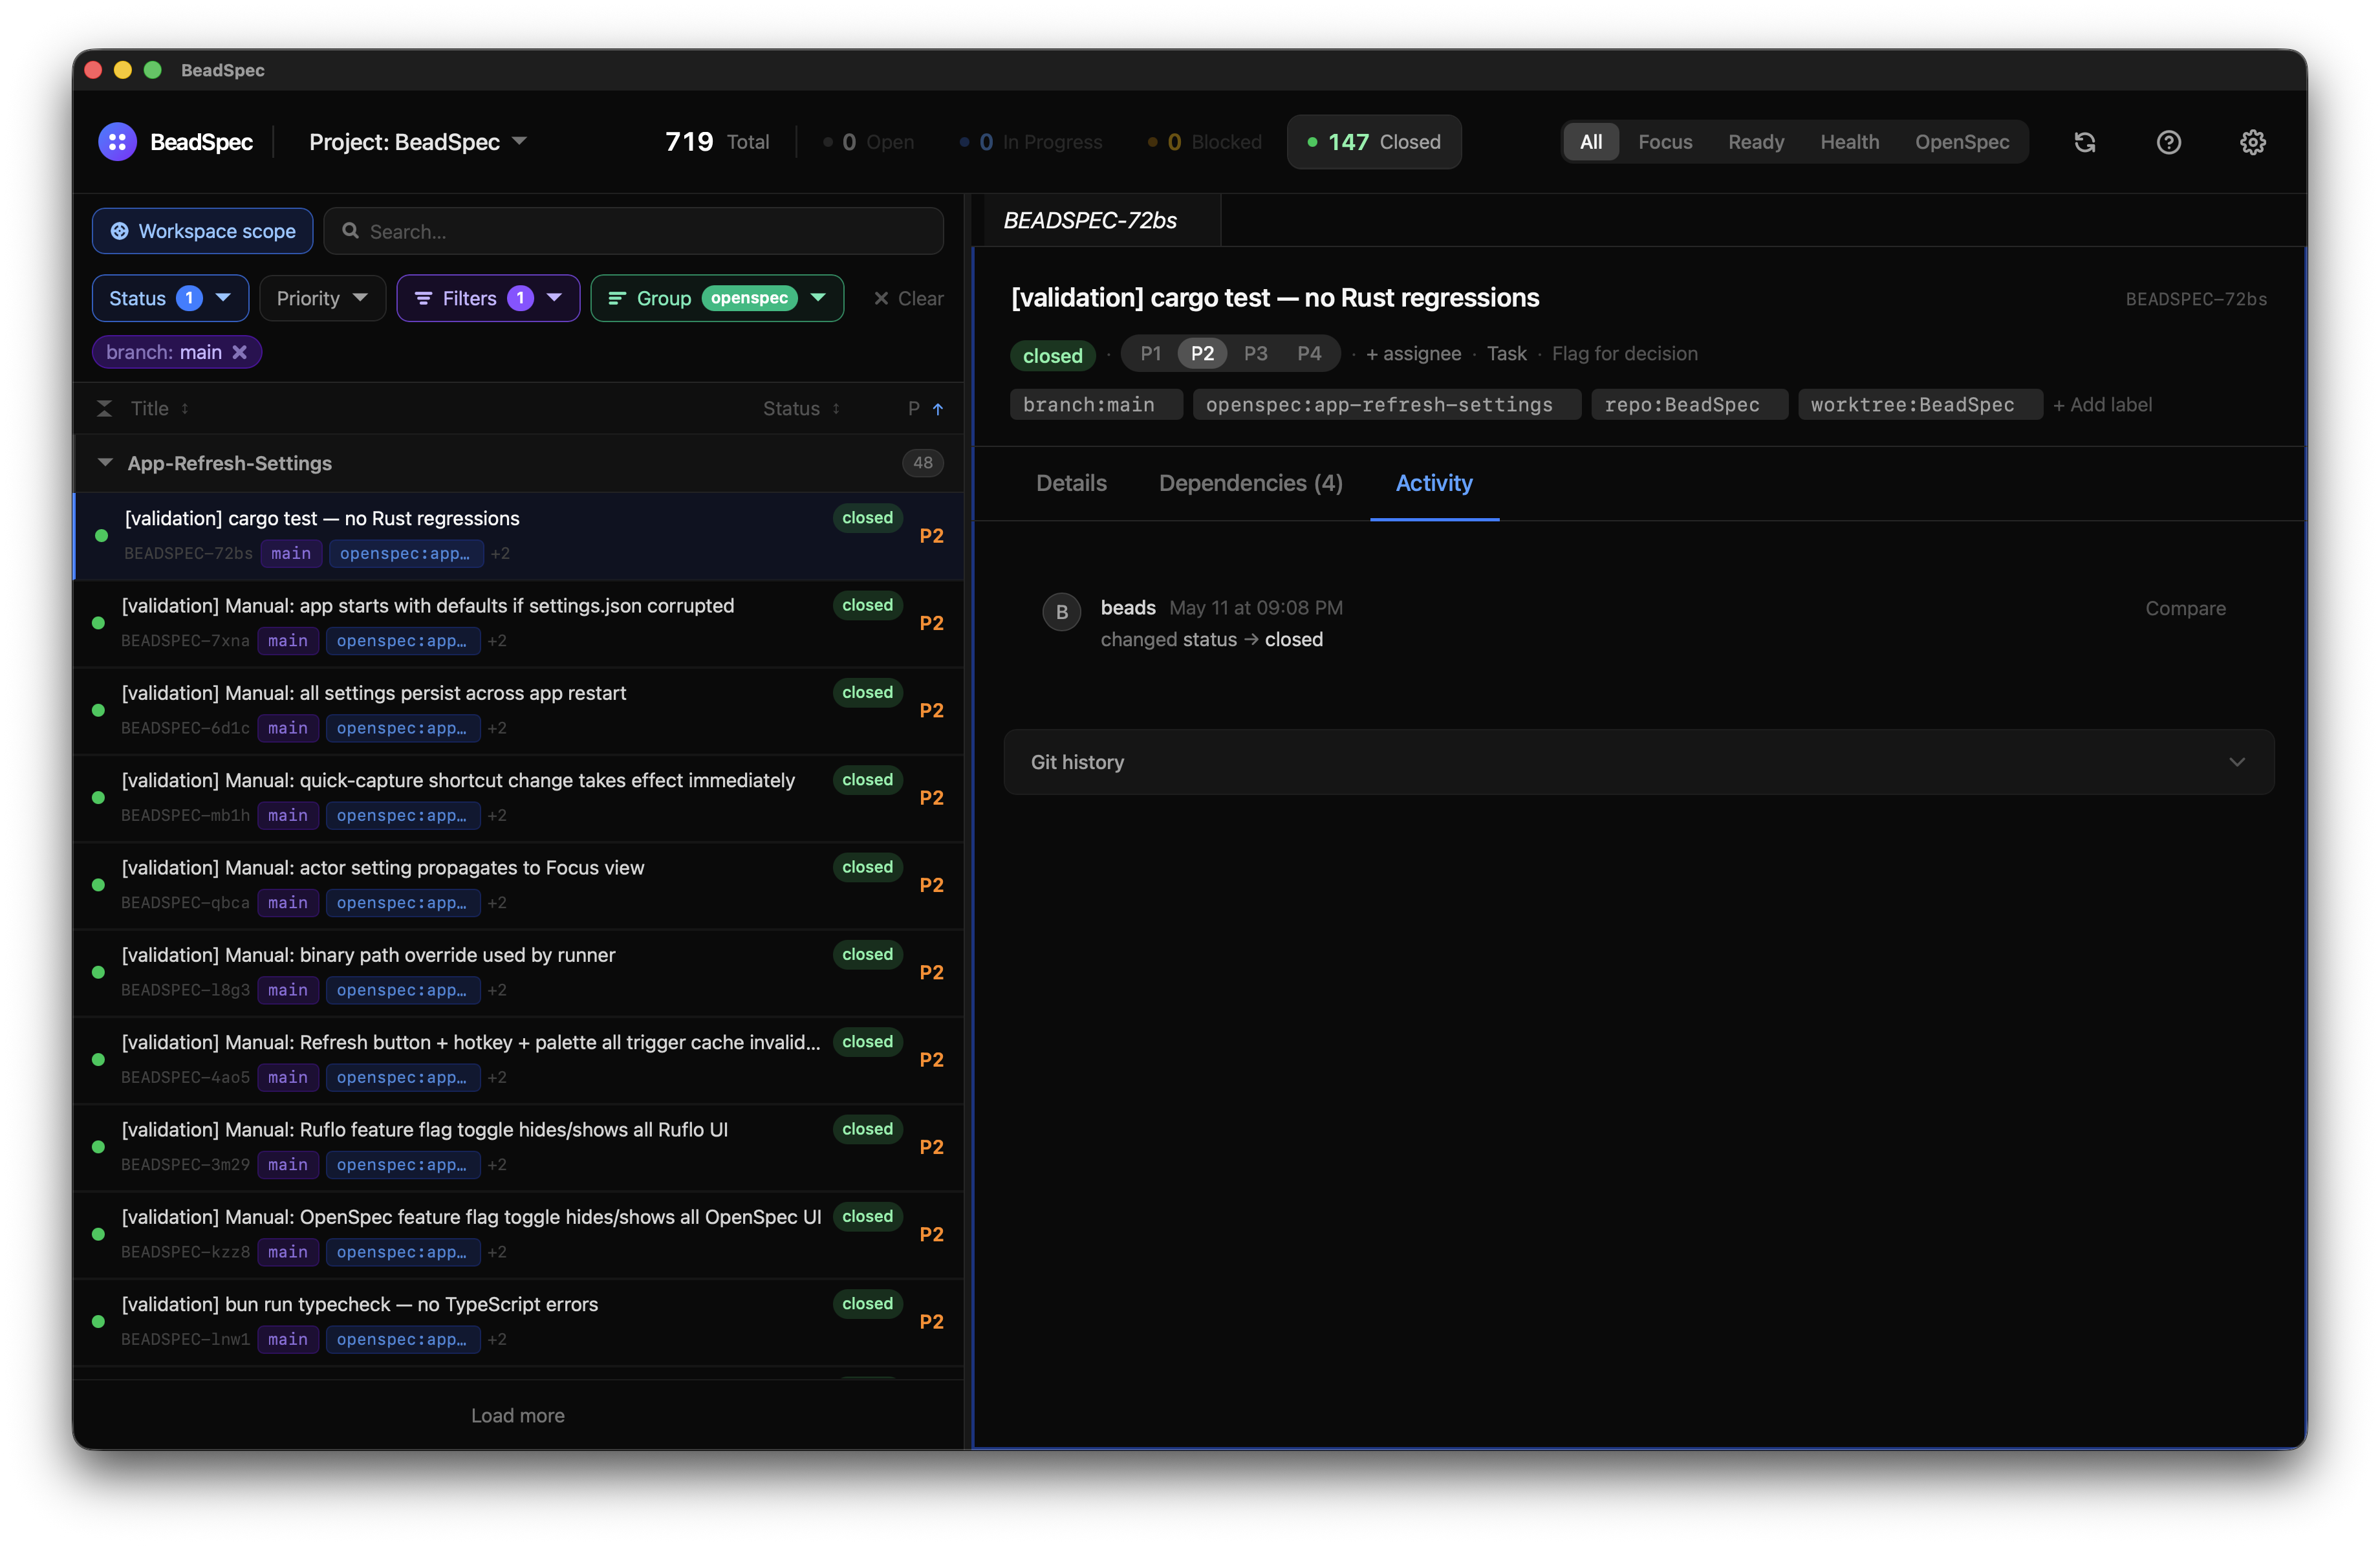
Task: Click the green dot of BEADSPEC-7xna row
Action: (x=98, y=623)
